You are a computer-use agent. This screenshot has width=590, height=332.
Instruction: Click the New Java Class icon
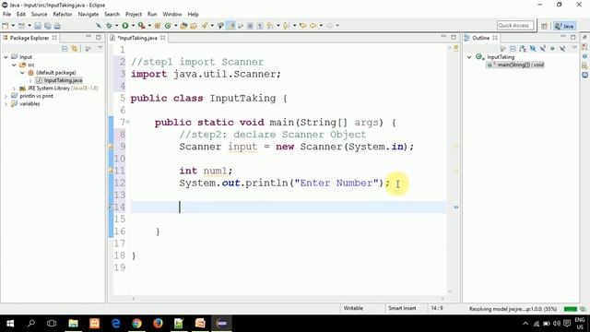(x=168, y=26)
